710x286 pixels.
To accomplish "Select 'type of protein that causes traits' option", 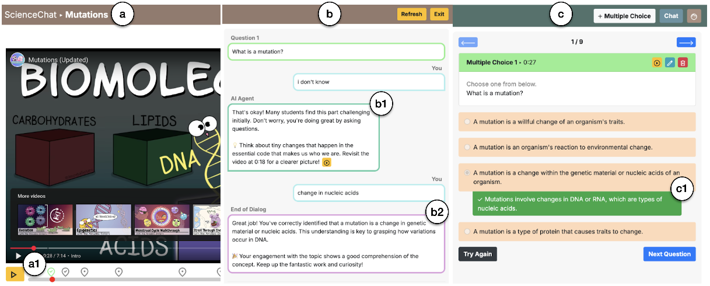I will tap(467, 232).
